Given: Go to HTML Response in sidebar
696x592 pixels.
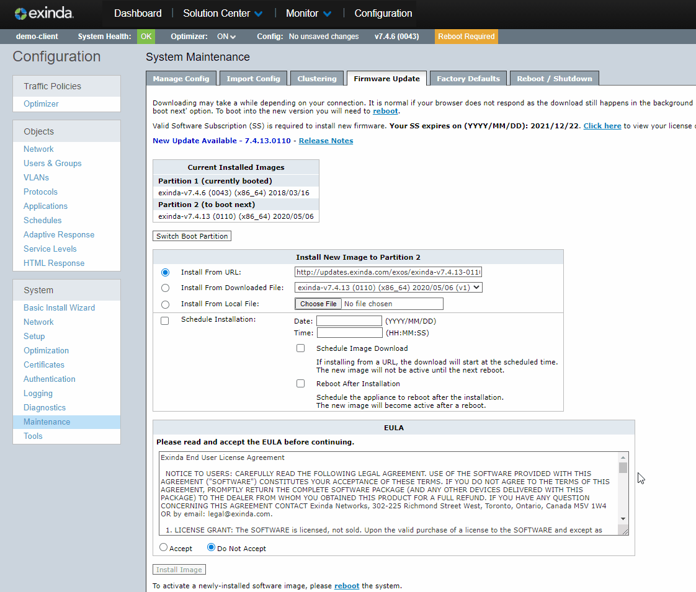Looking at the screenshot, I should pos(54,263).
